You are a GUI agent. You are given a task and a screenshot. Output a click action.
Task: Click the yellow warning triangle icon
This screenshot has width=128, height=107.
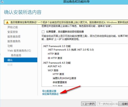tap(7, 22)
